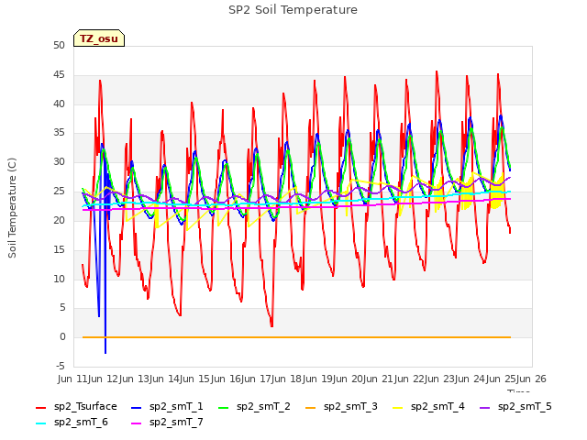The image size is (587, 440).
Task: Click the green sp2_smT_2 legend swatch
Action: point(224,407)
